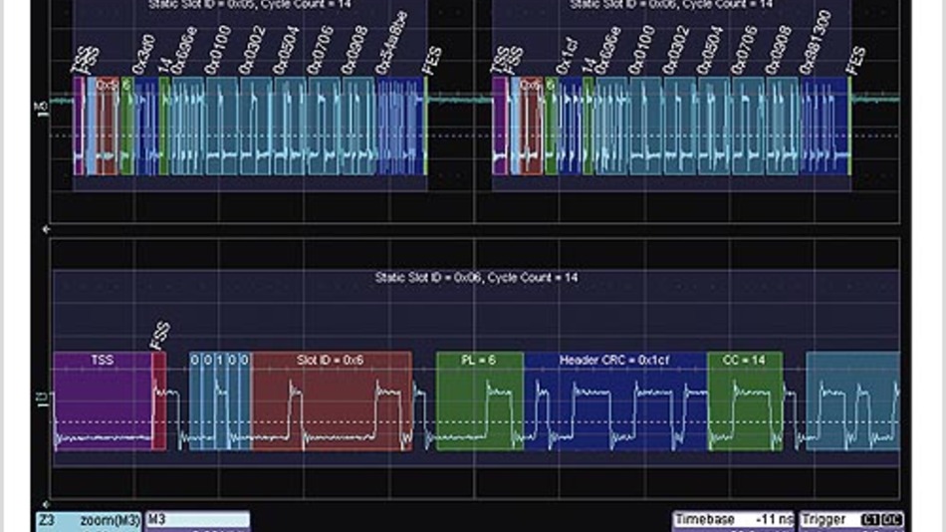Select the 0x54a8be CRC block in first frame
Viewport: 946px width, 532px height.
pos(400,127)
